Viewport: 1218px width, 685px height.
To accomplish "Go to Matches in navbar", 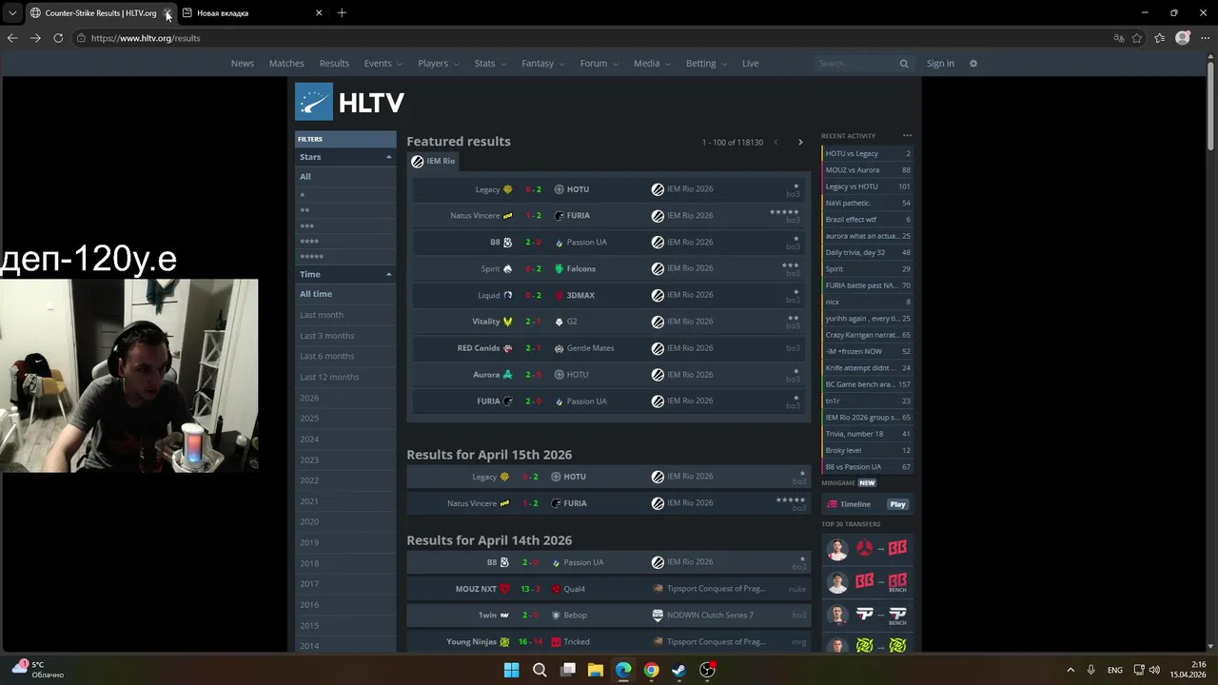I will [286, 64].
